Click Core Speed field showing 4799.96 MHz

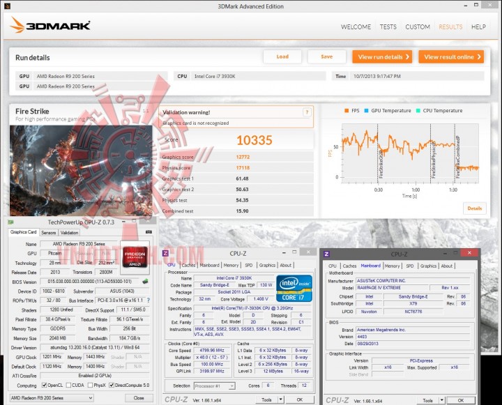[212, 350]
